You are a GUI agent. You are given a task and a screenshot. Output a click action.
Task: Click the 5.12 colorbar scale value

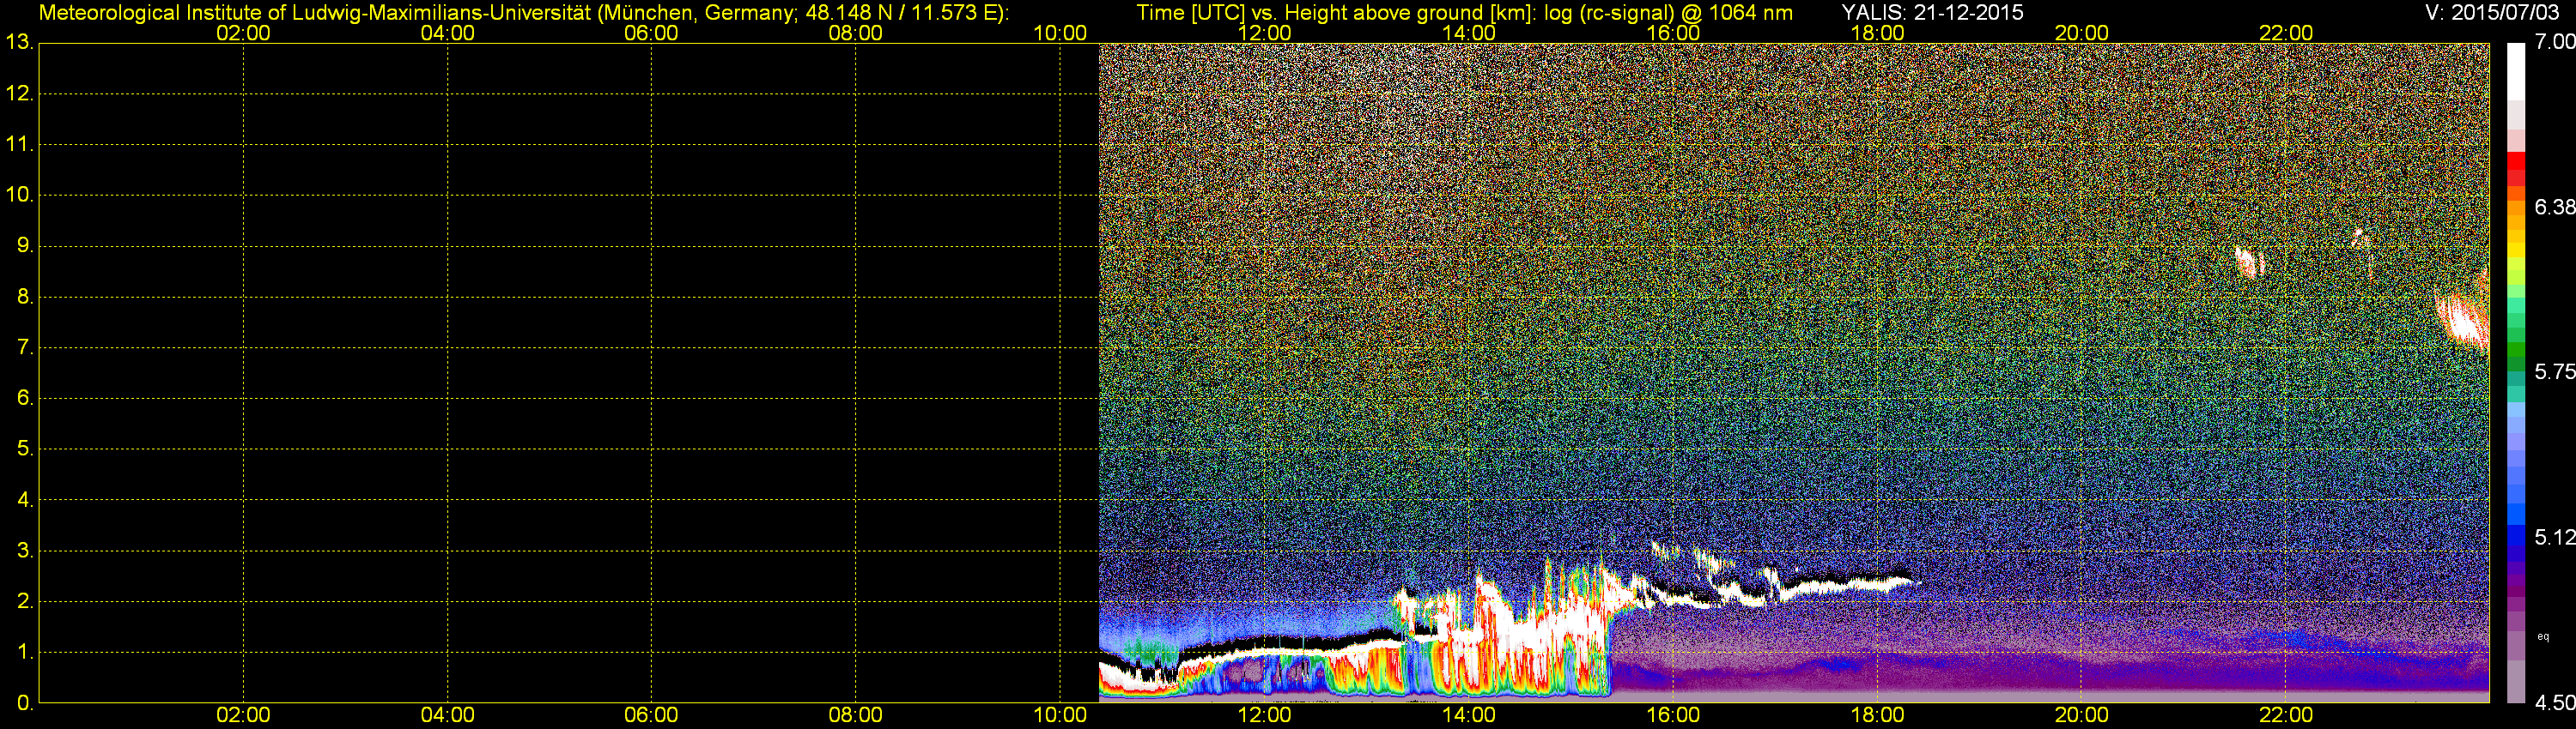2554,537
